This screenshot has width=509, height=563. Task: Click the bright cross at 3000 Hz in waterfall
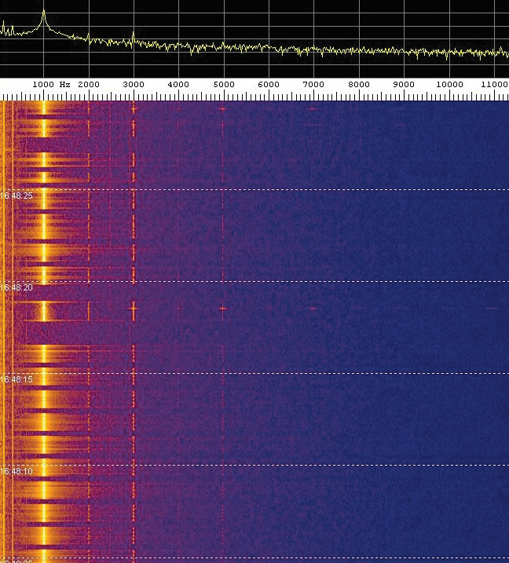[x=133, y=309]
